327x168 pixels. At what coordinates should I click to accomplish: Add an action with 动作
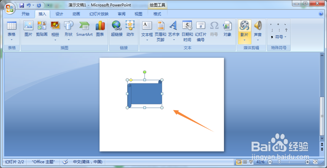click(x=130, y=29)
